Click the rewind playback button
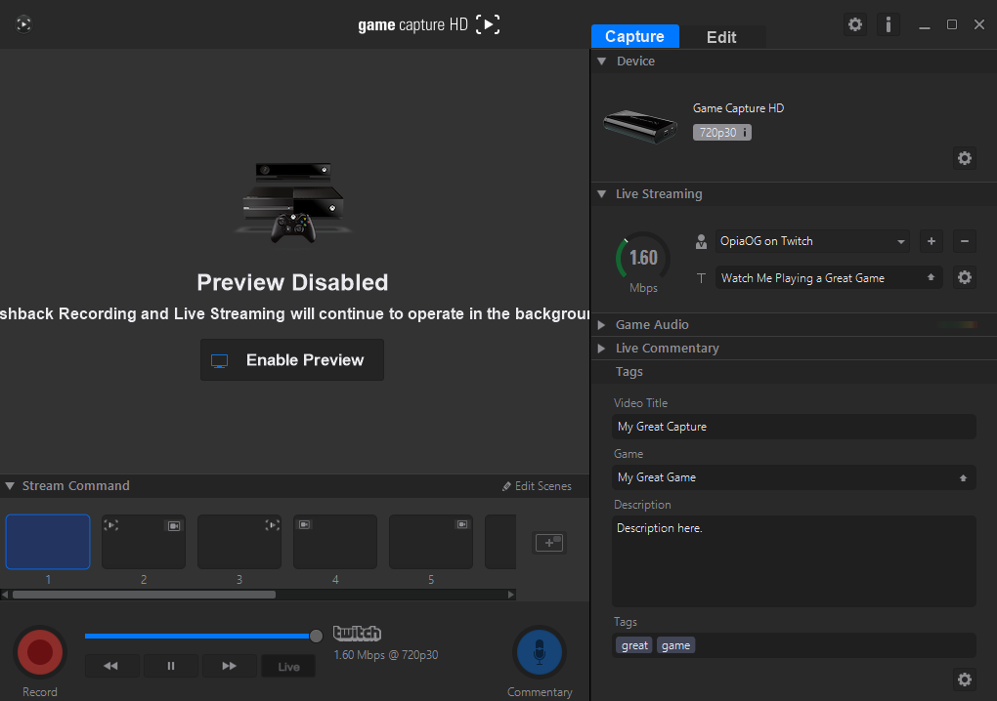The width and height of the screenshot is (997, 701). 111,666
